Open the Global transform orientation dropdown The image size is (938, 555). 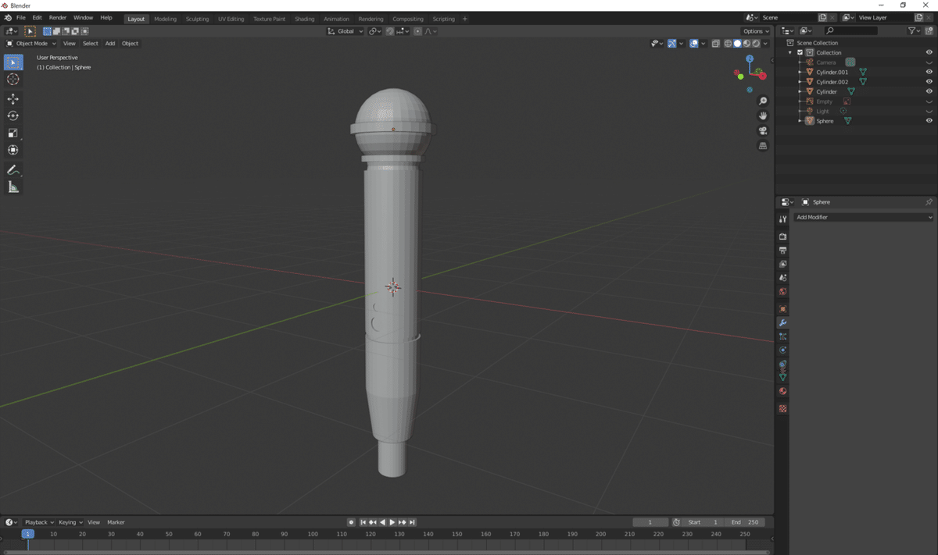click(x=345, y=31)
